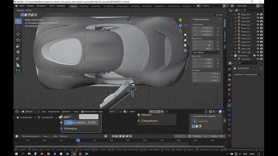The width and height of the screenshot is (278, 156).
Task: Hide Plane.110 with its eye icon
Action: [258, 25]
